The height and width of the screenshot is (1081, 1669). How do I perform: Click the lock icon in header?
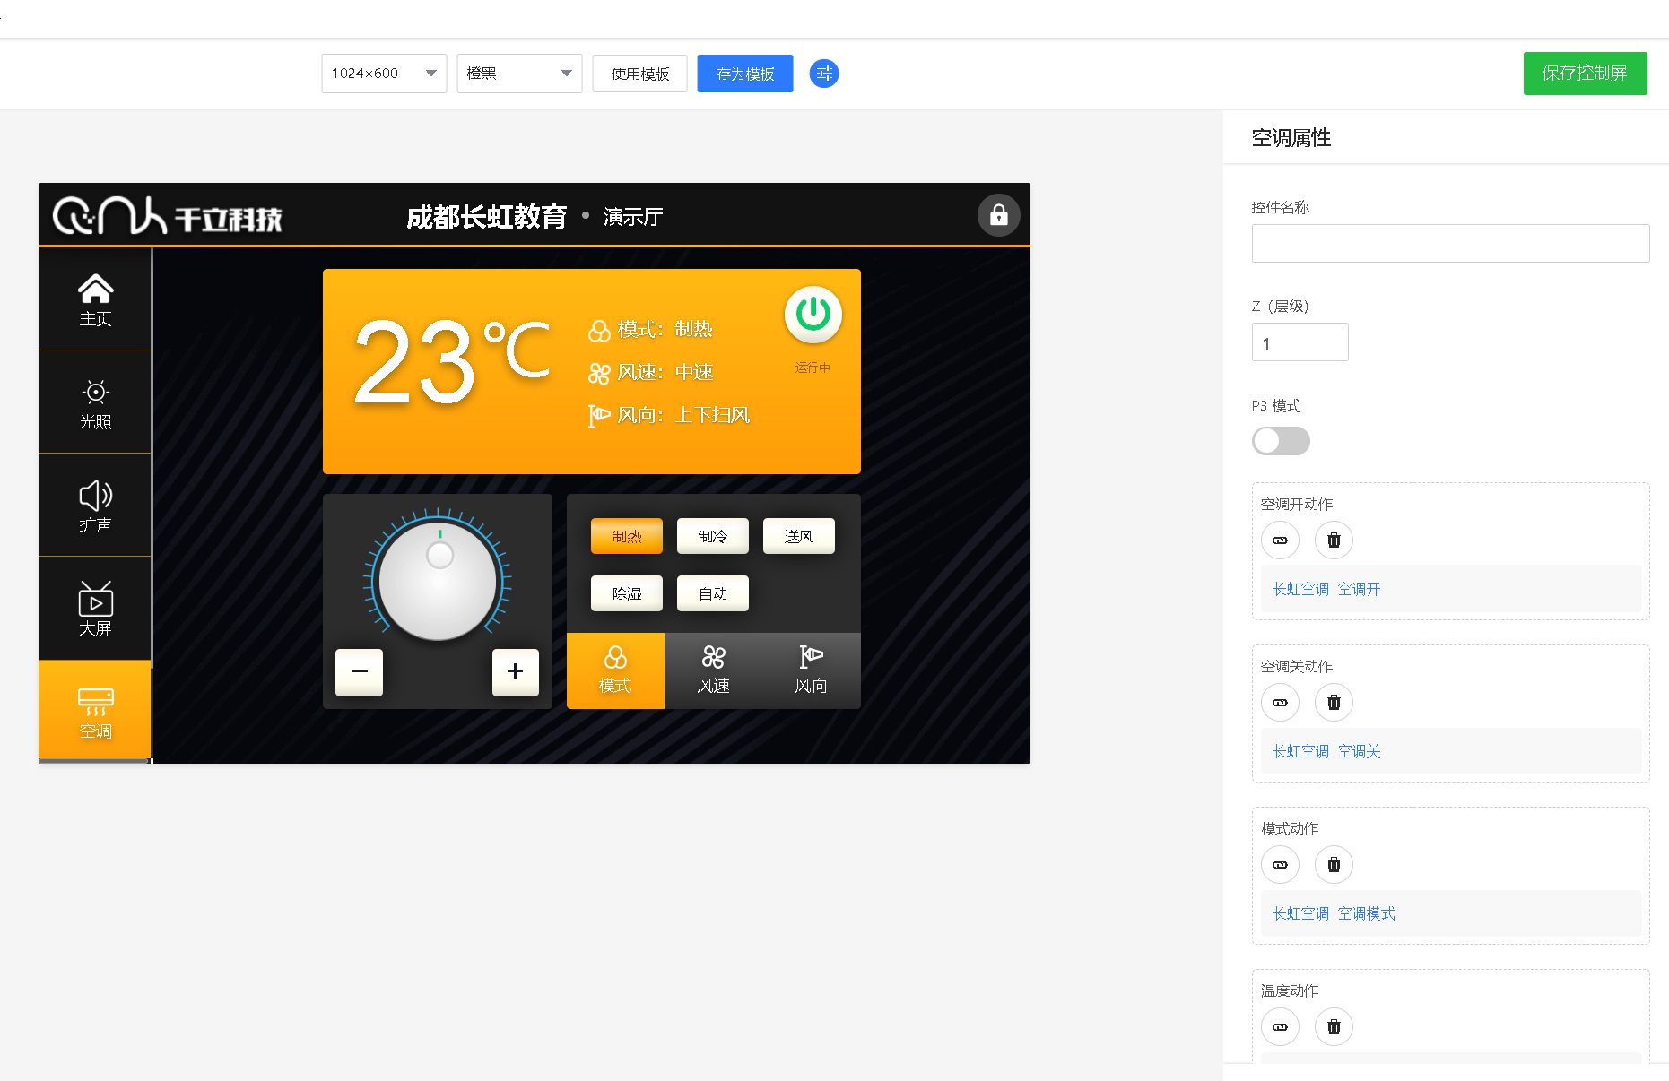998,215
